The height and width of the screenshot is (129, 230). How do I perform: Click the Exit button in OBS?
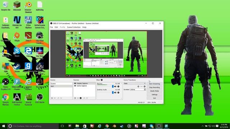pyautogui.click(x=155, y=98)
